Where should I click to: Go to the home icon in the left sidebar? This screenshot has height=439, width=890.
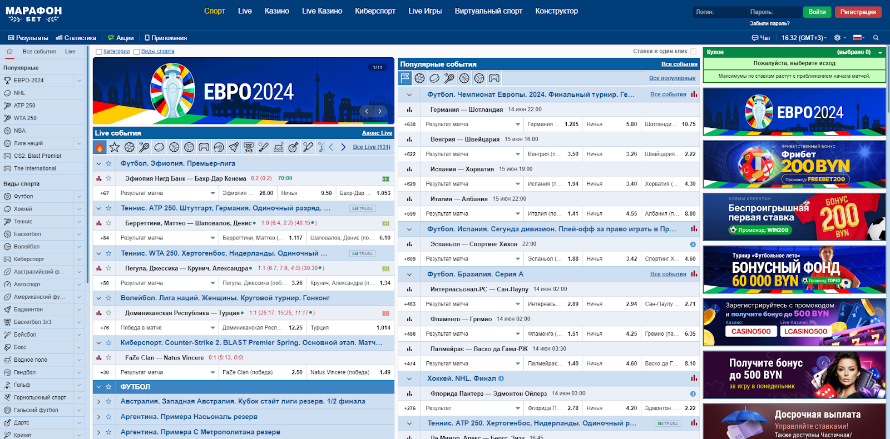click(9, 52)
